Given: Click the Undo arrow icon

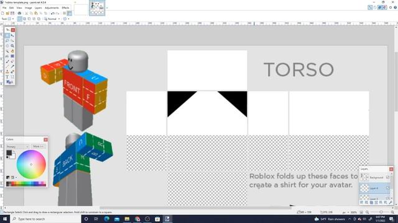Looking at the screenshot, I should 52,14.
